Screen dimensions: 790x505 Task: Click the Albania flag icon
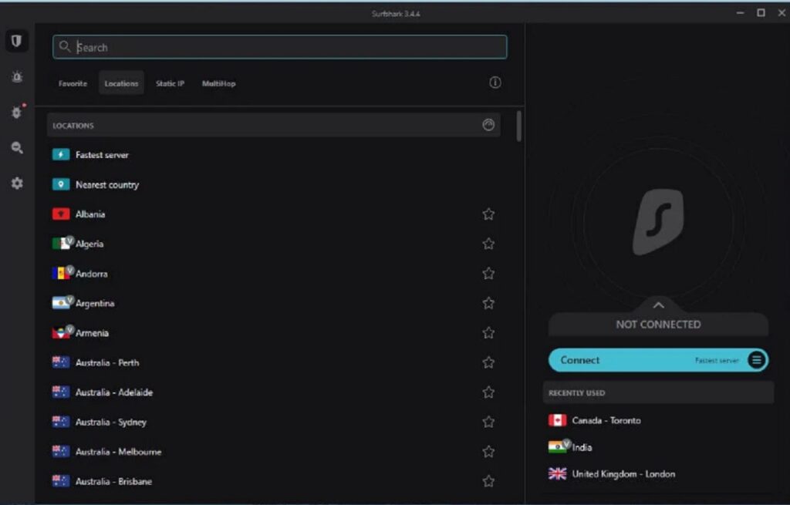tap(61, 214)
